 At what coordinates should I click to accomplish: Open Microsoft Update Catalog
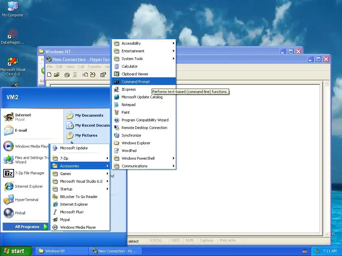(144, 97)
